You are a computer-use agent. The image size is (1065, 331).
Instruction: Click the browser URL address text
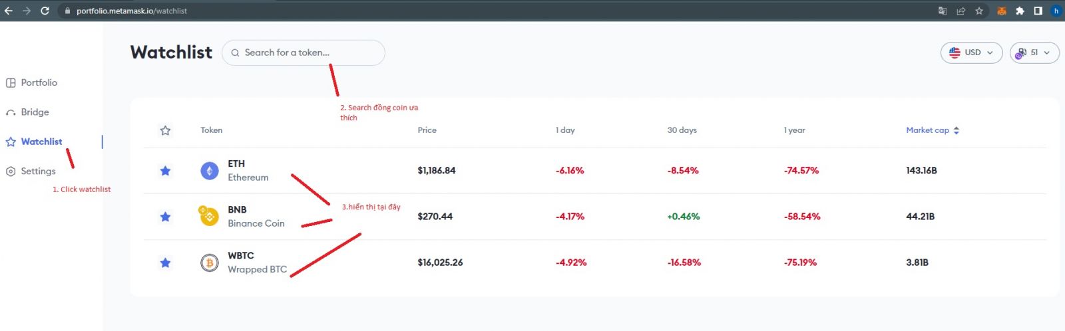click(x=132, y=11)
